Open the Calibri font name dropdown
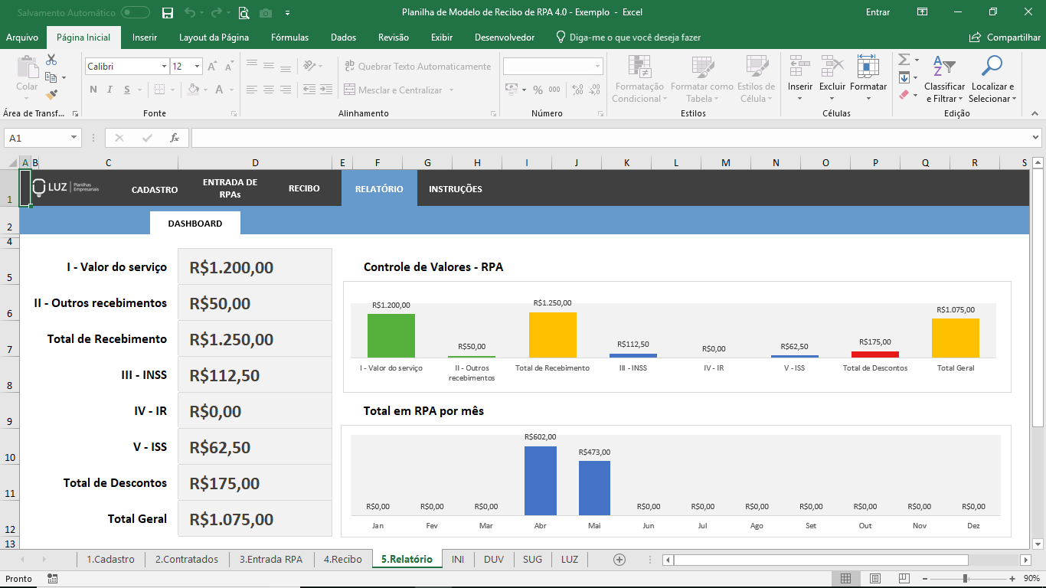This screenshot has height=588, width=1046. click(164, 67)
